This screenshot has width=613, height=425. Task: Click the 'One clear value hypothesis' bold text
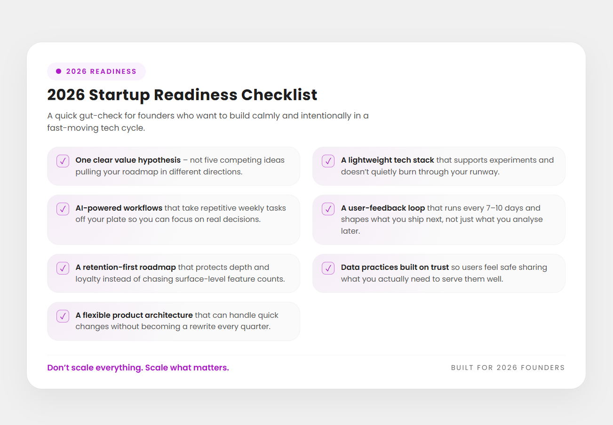pyautogui.click(x=128, y=160)
